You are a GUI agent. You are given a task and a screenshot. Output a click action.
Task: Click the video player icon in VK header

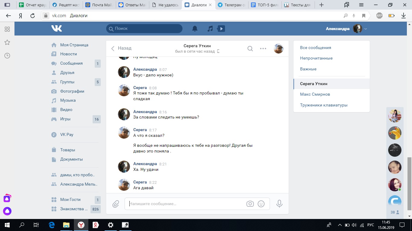(221, 29)
